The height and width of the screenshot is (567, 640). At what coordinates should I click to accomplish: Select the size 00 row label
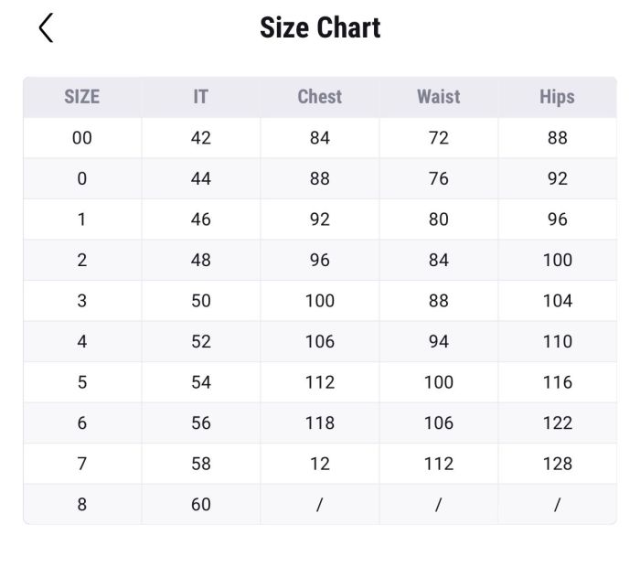point(82,138)
